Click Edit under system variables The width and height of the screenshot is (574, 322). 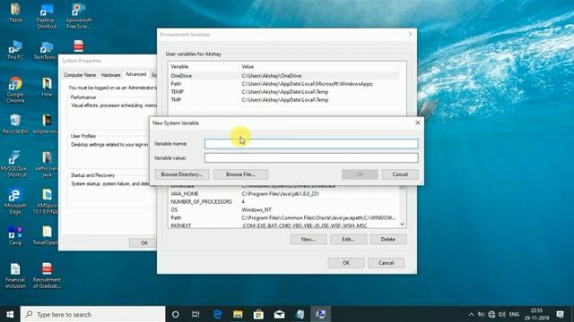click(x=348, y=240)
